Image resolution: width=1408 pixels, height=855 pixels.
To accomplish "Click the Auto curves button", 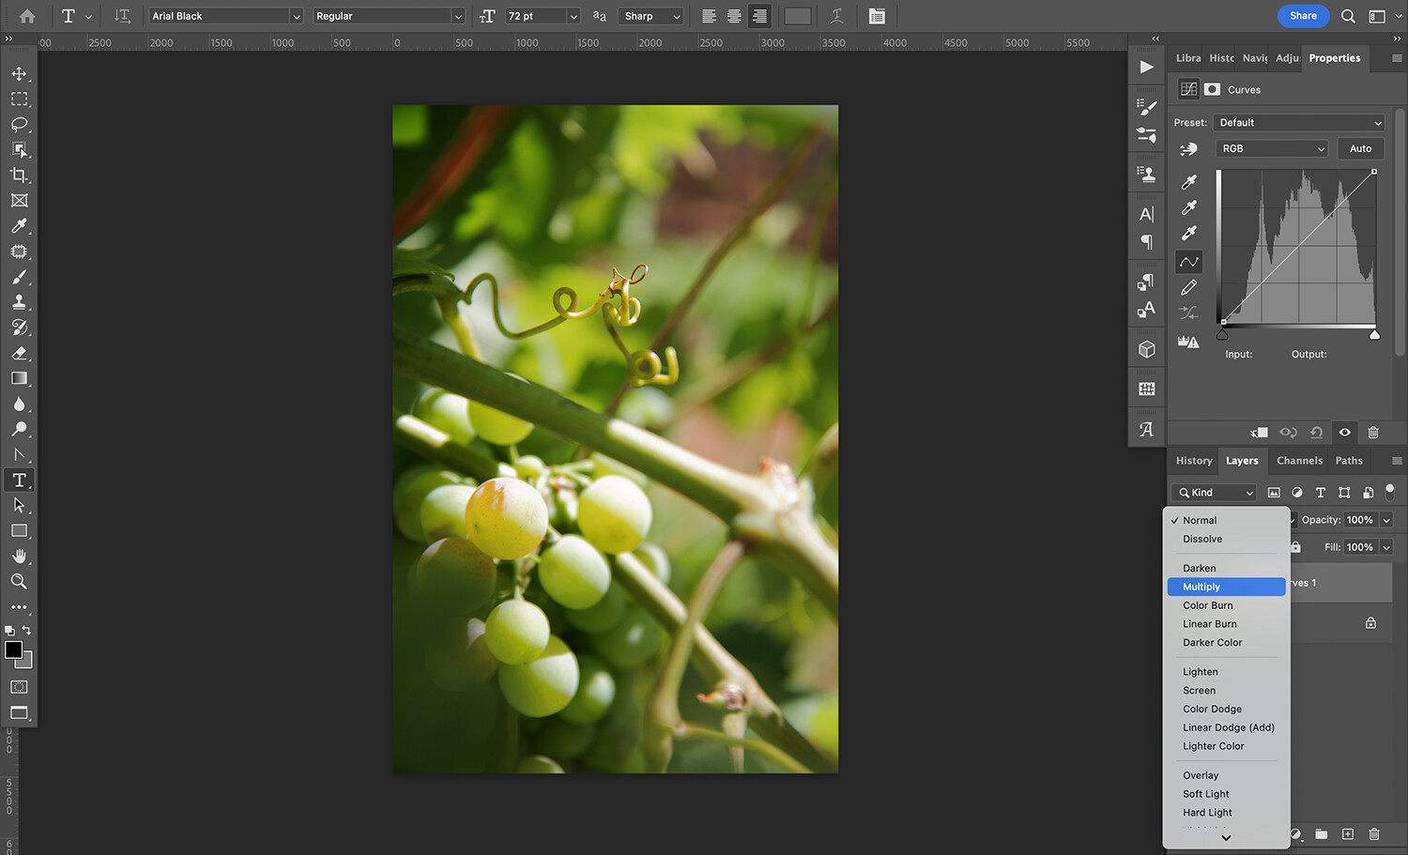I will click(x=1360, y=148).
